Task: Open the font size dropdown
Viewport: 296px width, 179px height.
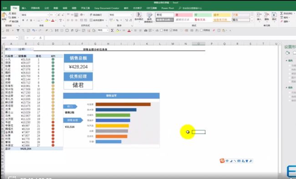Action: click(55, 15)
